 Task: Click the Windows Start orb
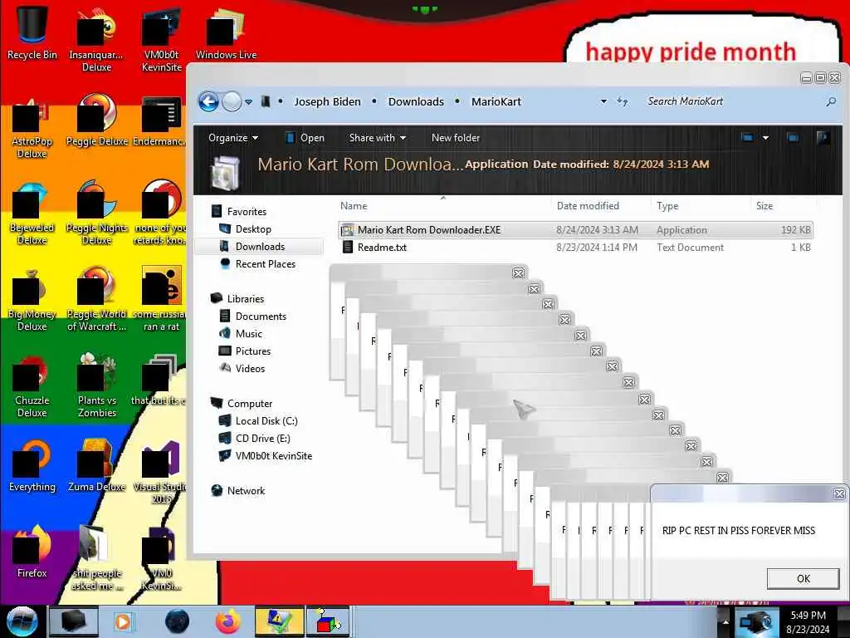coord(22,621)
